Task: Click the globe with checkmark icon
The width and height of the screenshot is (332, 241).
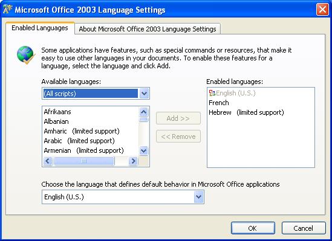Action: (x=26, y=55)
